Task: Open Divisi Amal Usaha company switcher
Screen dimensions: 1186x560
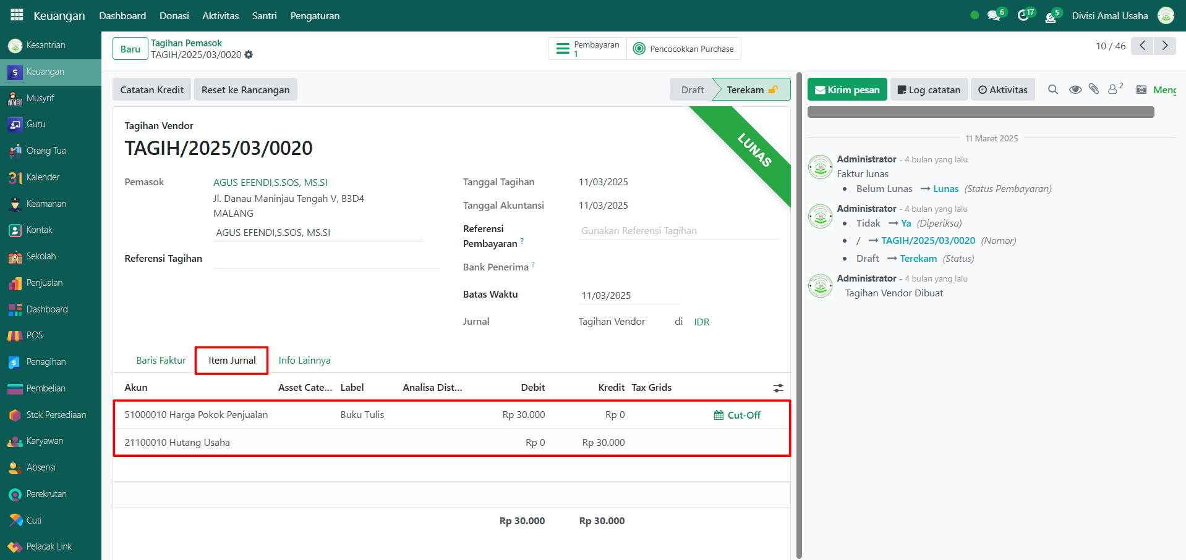Action: [x=1109, y=15]
